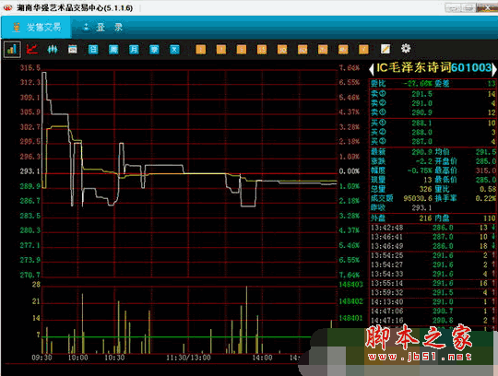Select the 卖③ ask price 290.9

pyautogui.click(x=421, y=112)
